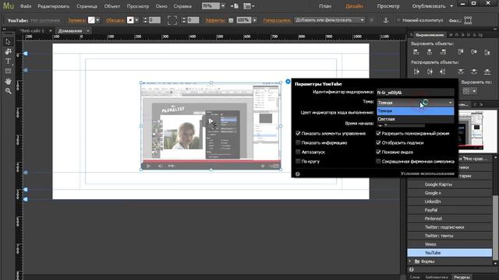Switch to the '*Веб-сайт-1' document tab
The image size is (499, 280).
pyautogui.click(x=32, y=31)
